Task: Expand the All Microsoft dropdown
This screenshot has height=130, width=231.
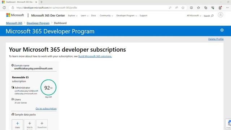Action: (194, 16)
